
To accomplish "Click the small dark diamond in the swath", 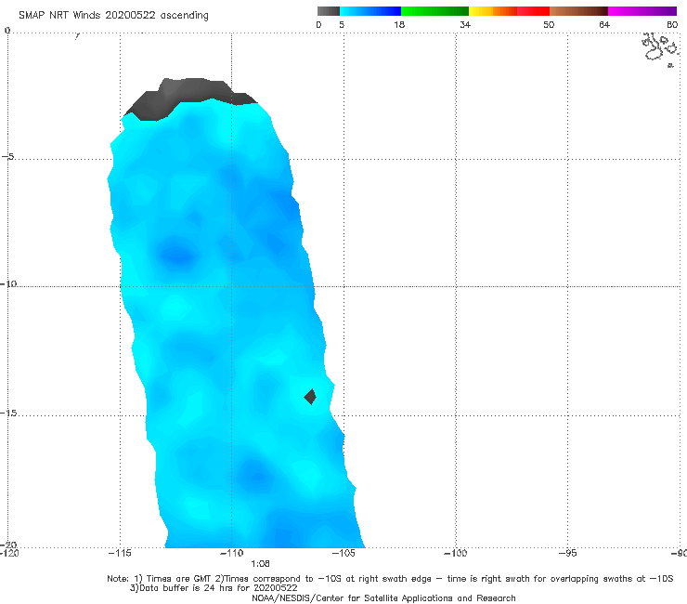I will pos(310,397).
